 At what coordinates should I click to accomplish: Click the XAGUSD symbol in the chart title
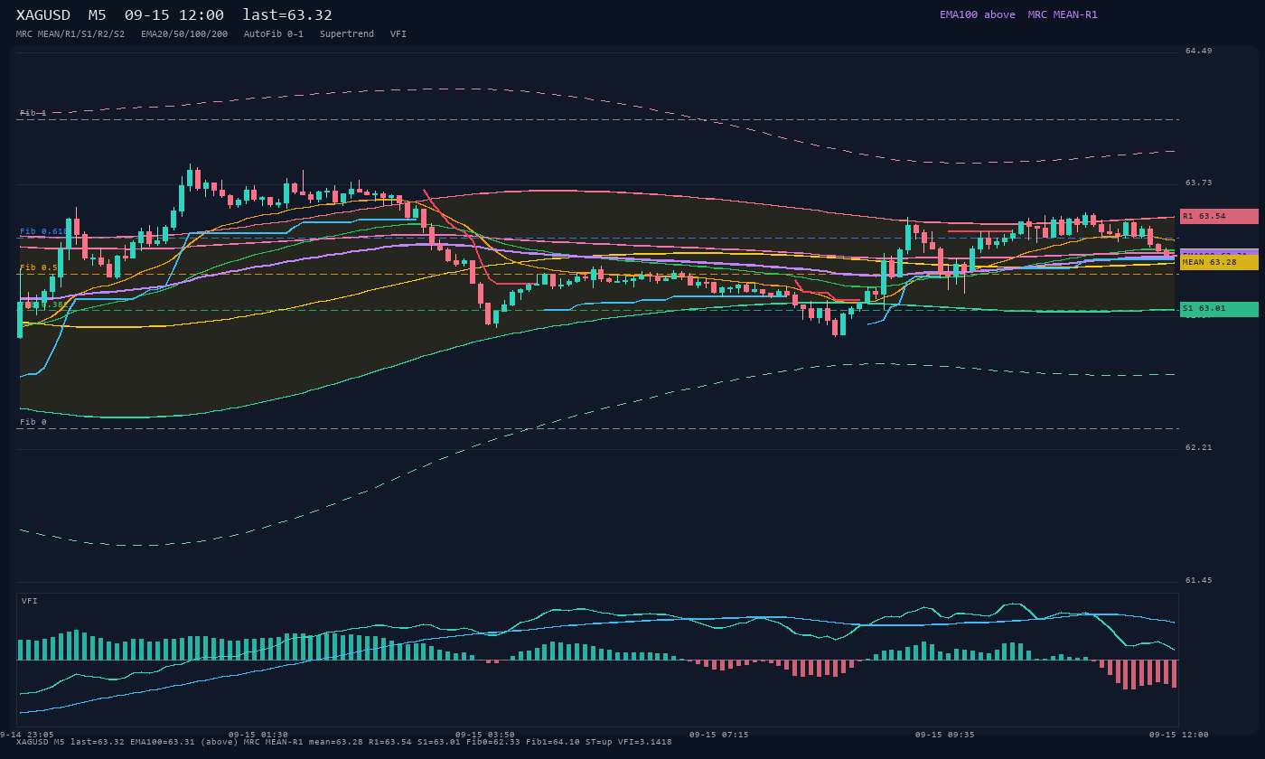(43, 15)
